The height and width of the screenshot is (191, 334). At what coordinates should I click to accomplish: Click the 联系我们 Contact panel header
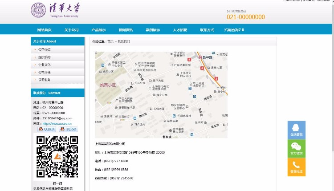point(57,93)
